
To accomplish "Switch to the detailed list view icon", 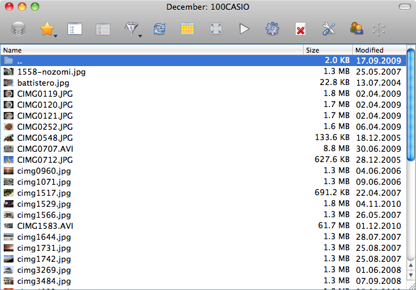I will 75,29.
